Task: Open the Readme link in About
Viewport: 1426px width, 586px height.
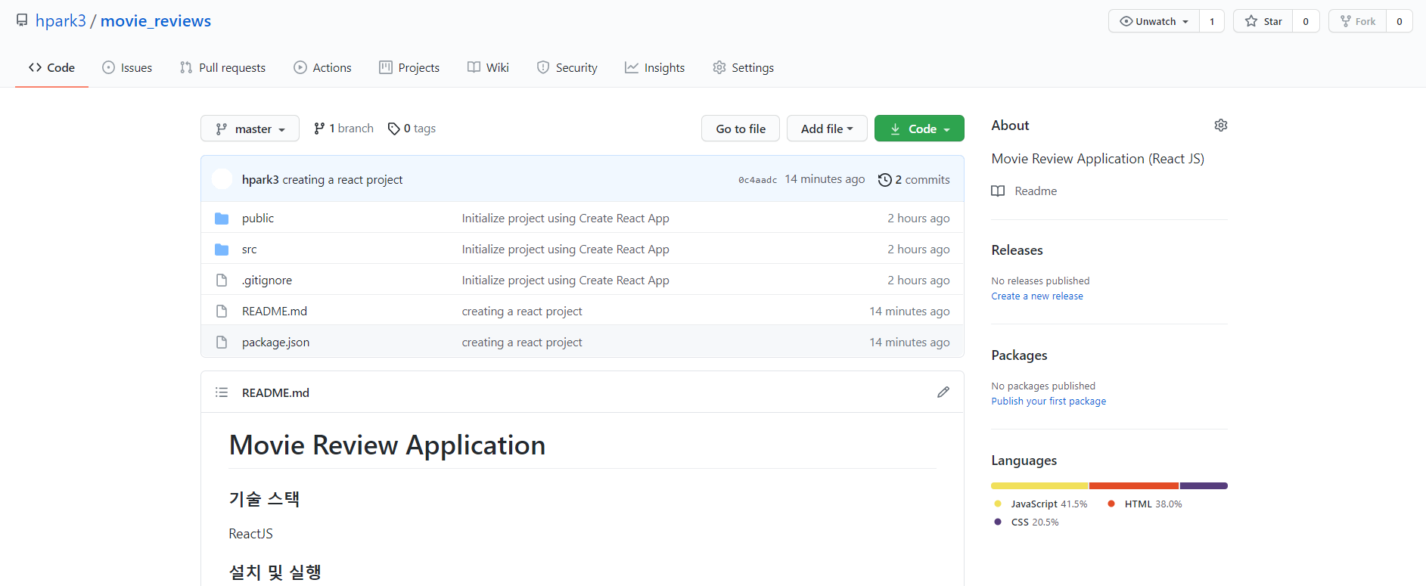Action: click(x=1024, y=191)
